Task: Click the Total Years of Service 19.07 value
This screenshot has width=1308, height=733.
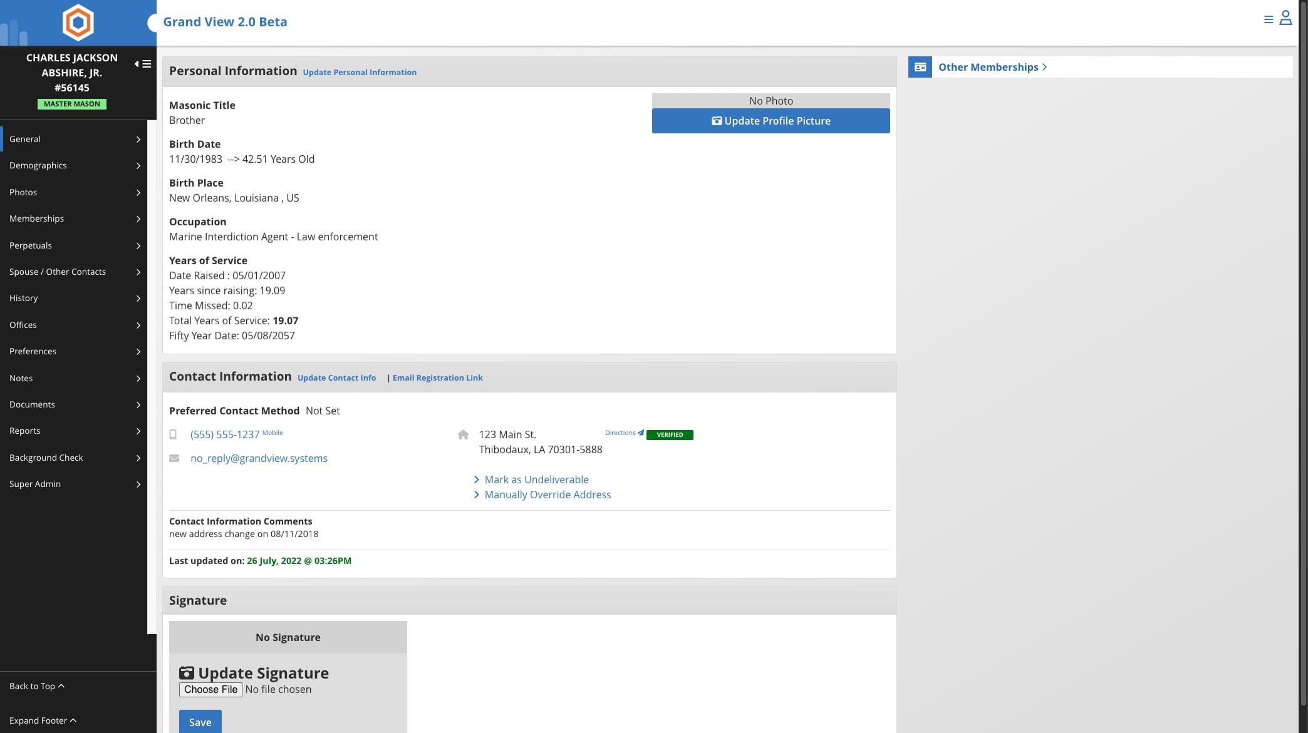Action: [x=285, y=320]
